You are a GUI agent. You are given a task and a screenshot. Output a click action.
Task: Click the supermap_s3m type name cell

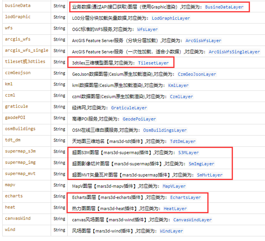tap(20, 151)
